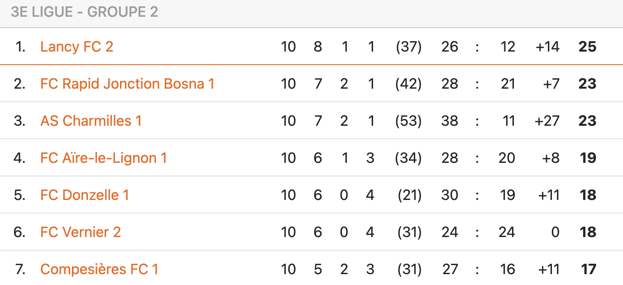The image size is (623, 285).
Task: Click rank number 7. beside Compesières FC 1
Action: click(20, 269)
